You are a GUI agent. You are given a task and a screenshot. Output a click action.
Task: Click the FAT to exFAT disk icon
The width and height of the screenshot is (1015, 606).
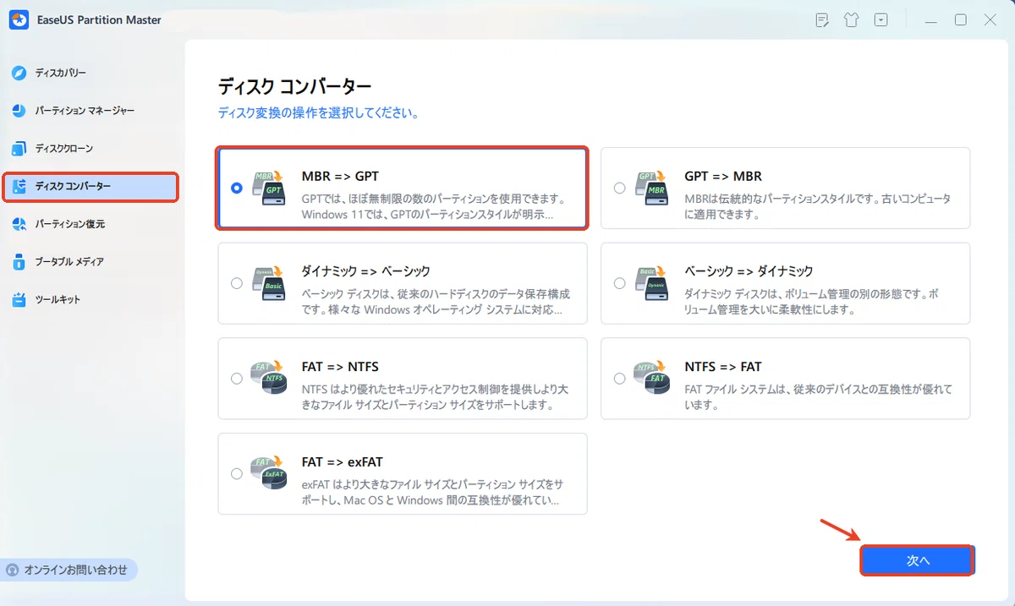[x=270, y=473]
